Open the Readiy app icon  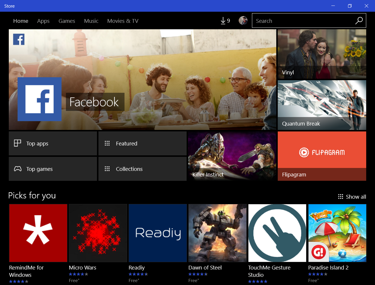[x=158, y=233]
